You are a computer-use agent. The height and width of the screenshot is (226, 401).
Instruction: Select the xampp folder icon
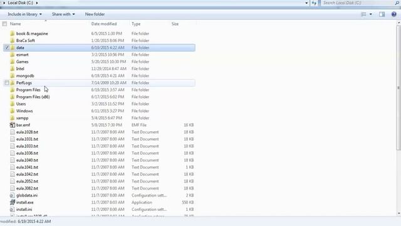13,118
